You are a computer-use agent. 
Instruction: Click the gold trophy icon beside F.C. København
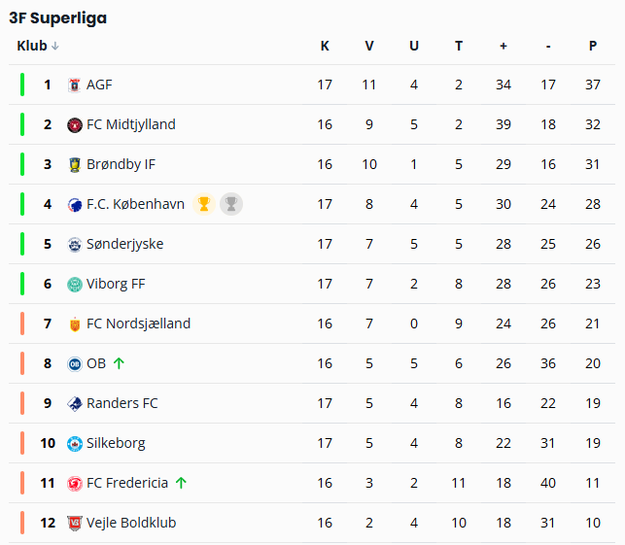tap(203, 204)
